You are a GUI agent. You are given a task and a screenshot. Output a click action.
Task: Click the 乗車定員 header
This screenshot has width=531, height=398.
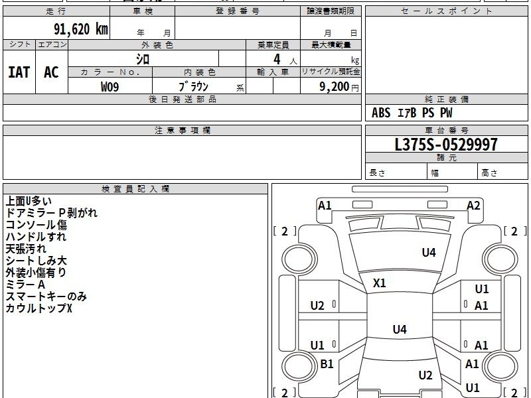tap(273, 44)
